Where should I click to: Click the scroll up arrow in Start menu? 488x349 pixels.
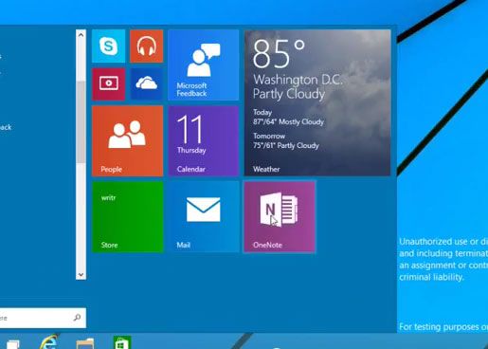[81, 35]
